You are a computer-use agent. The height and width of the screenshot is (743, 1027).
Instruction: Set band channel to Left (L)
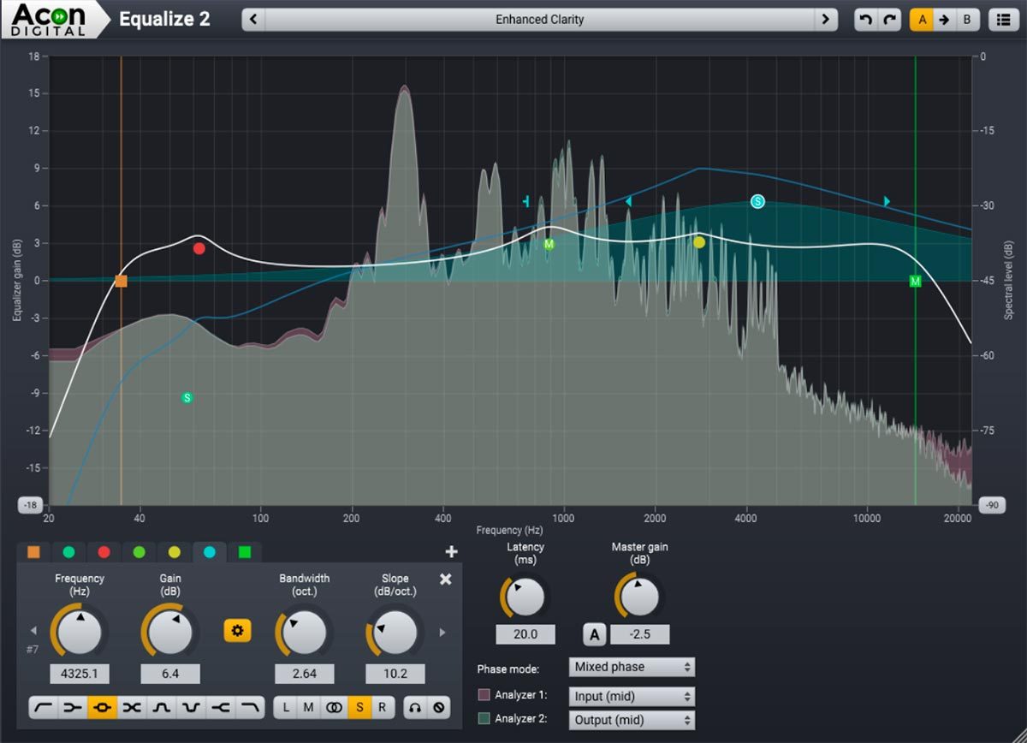tap(286, 708)
